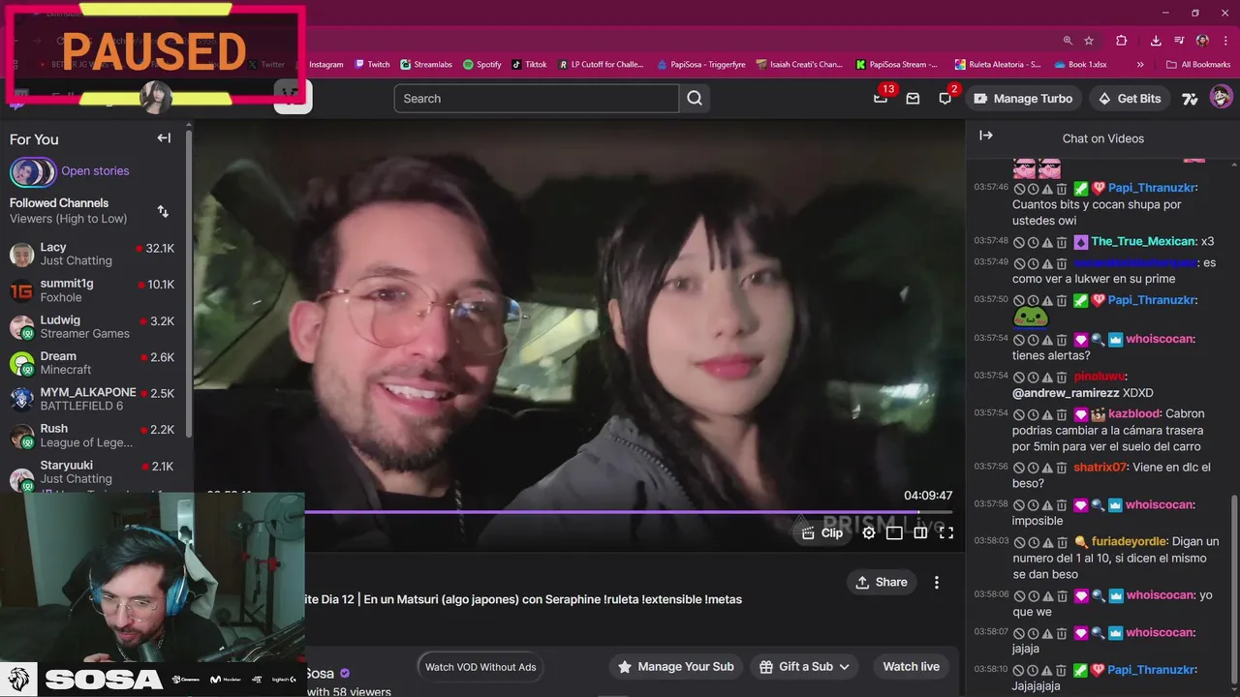Collapse the For You sidebar

coord(164,138)
